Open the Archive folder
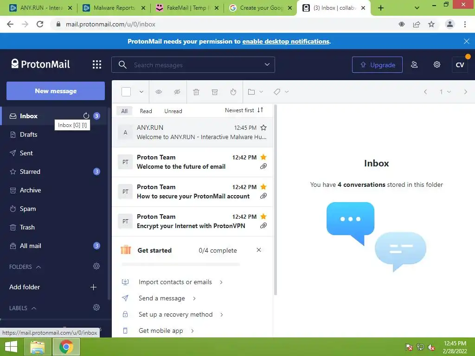 54,190
